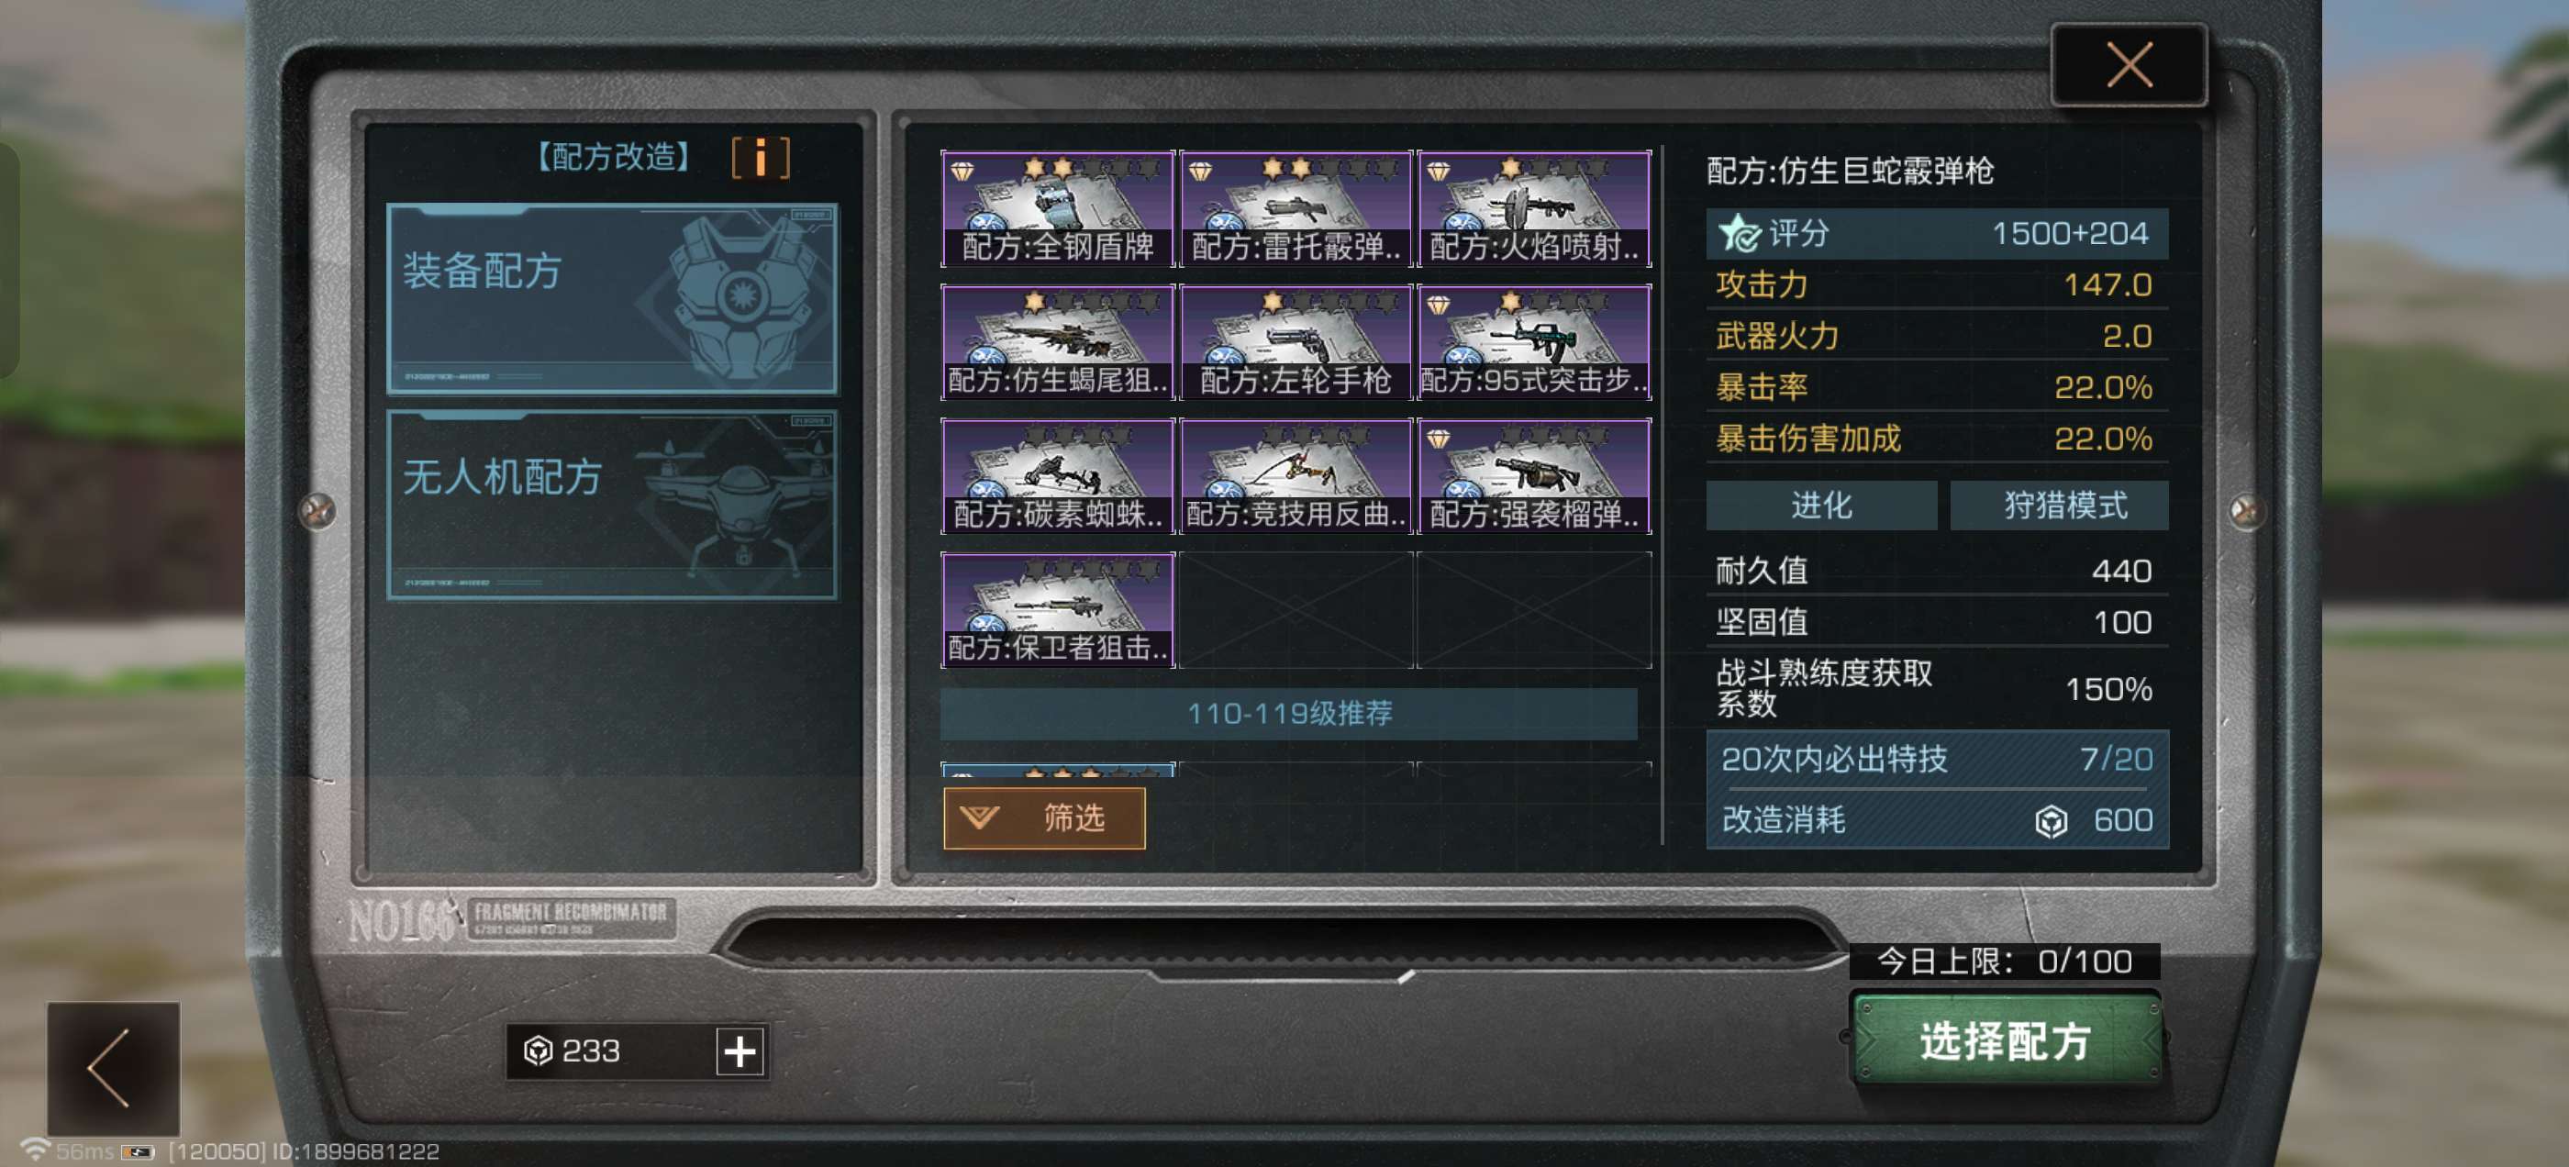2569x1167 pixels.
Task: Choose the 保卫者狙击 recipe icon
Action: 1057,609
